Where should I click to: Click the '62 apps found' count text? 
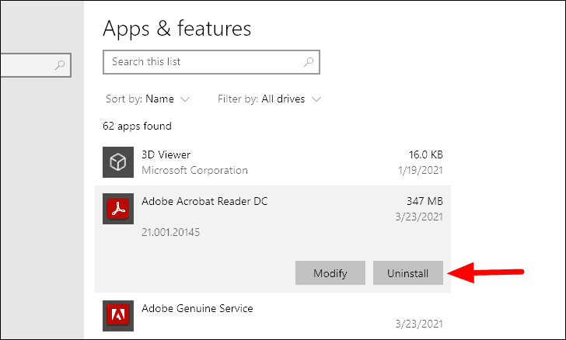(x=137, y=127)
